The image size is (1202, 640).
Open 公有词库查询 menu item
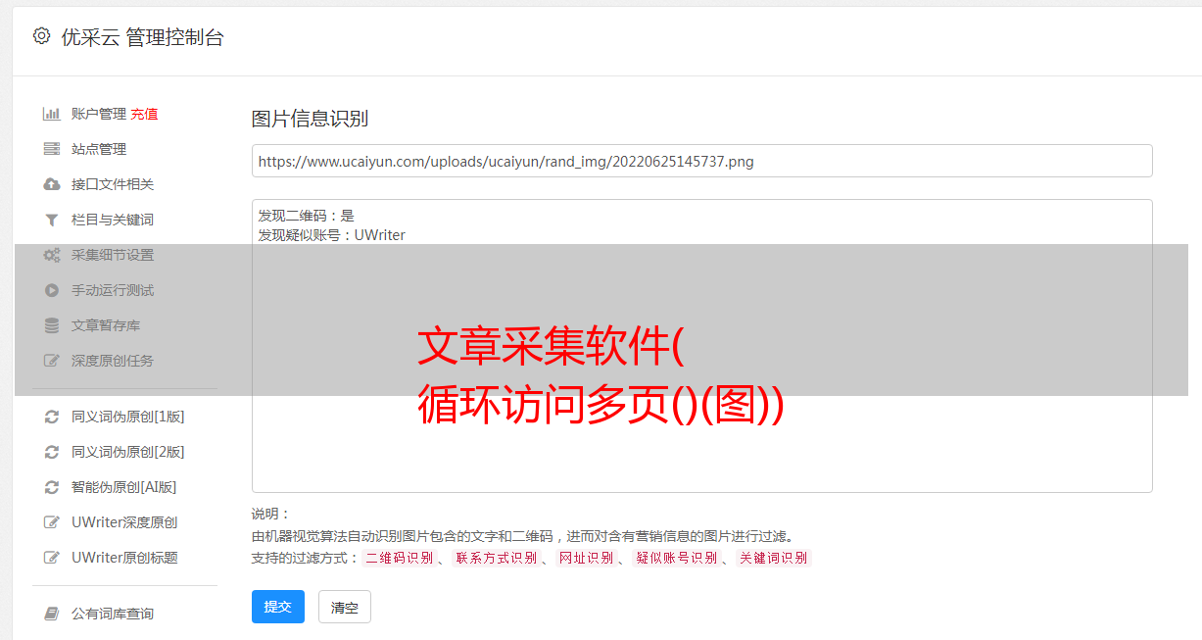[113, 614]
